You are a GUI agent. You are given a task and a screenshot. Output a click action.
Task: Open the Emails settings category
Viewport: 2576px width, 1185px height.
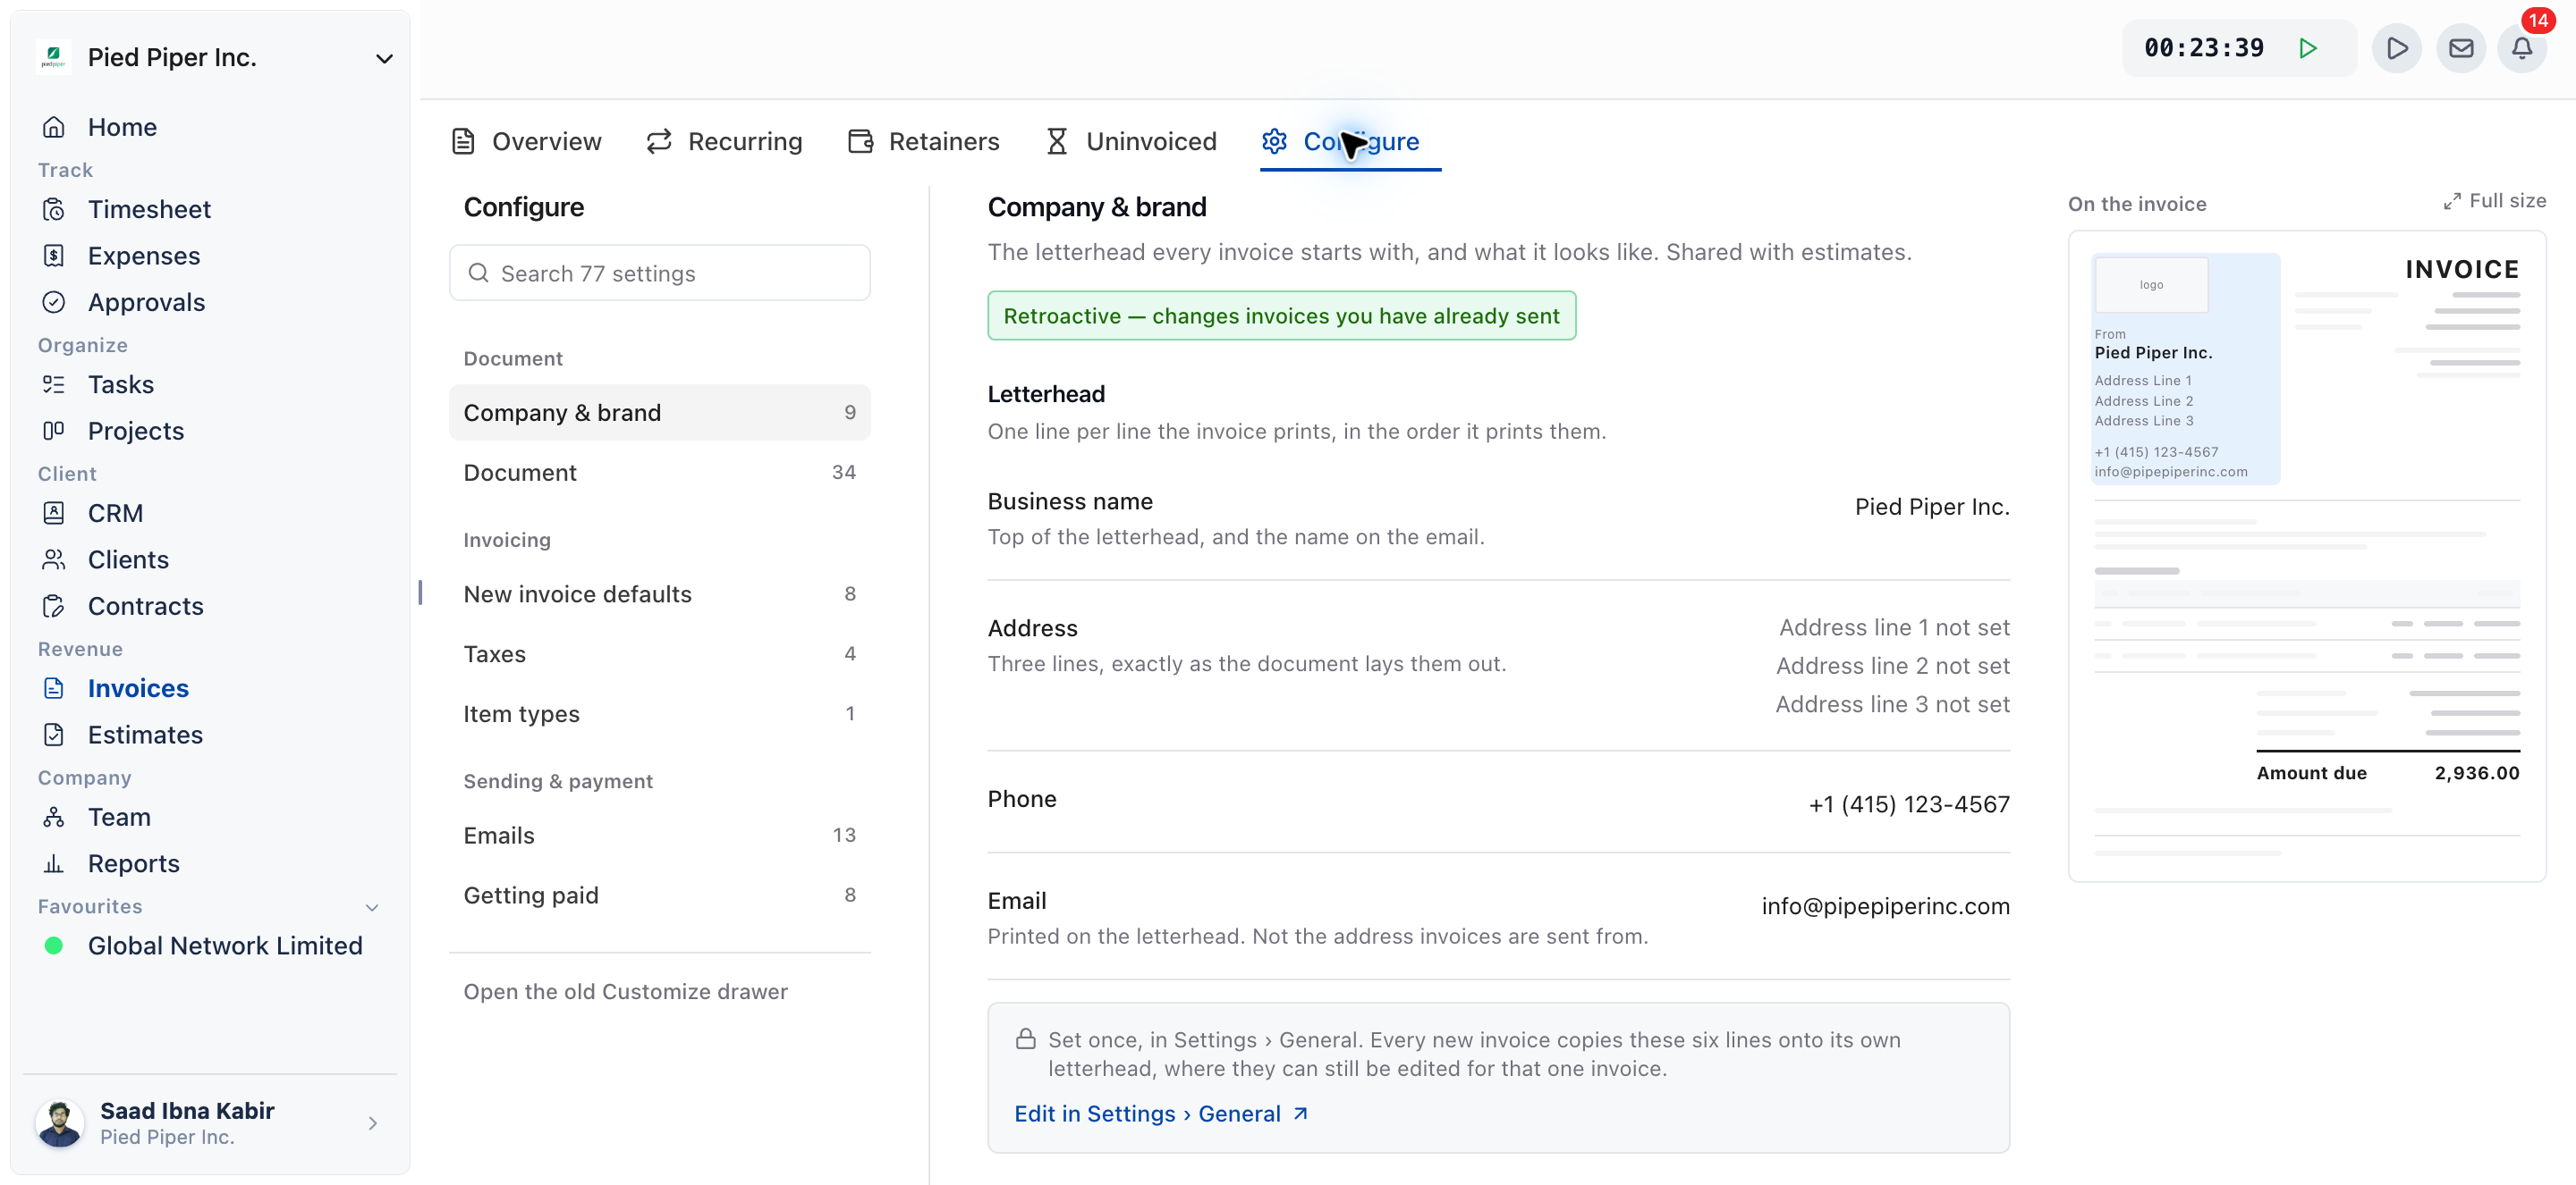(660, 836)
